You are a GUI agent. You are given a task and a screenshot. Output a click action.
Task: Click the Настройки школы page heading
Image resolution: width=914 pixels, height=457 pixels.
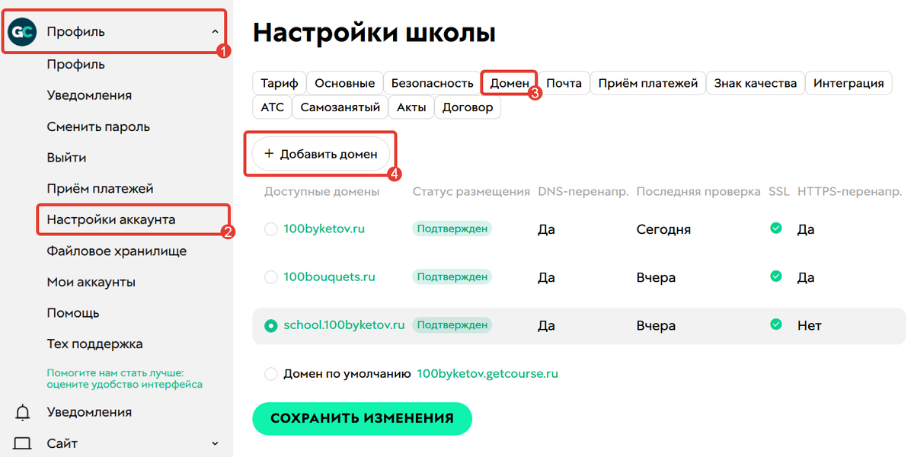tap(374, 32)
